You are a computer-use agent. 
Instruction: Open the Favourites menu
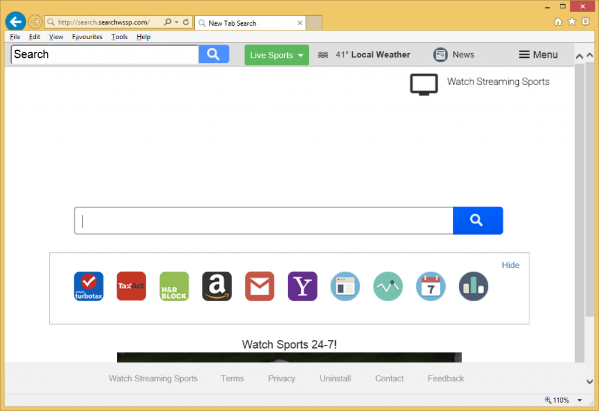coord(87,37)
